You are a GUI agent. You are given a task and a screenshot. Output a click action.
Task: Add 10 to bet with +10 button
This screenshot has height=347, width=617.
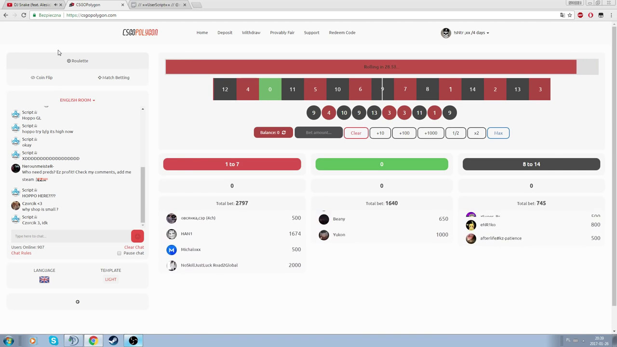pyautogui.click(x=380, y=133)
